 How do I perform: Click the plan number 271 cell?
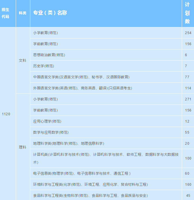click(188, 99)
